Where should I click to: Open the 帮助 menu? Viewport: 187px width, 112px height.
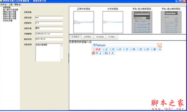point(18,5)
